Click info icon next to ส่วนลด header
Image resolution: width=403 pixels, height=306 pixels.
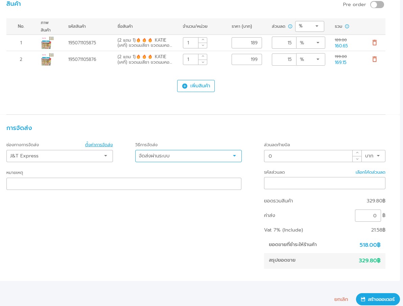tap(290, 26)
